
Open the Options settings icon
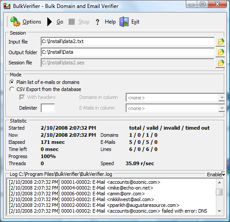[x=15, y=22]
